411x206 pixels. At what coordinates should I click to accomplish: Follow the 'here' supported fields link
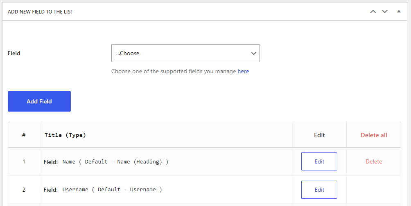click(243, 71)
